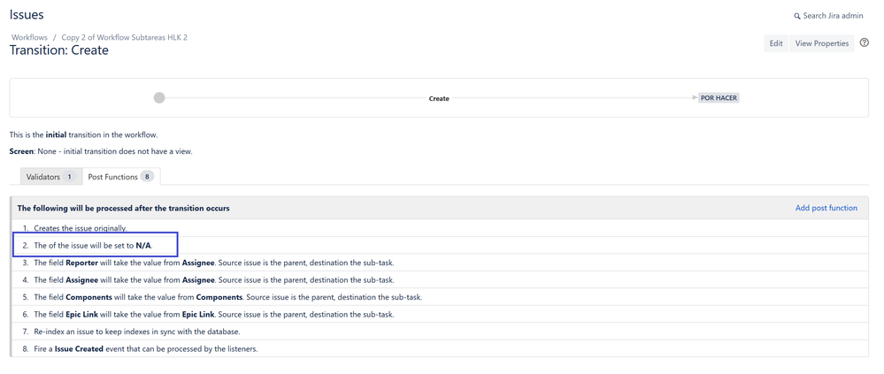
Task: Click the Search Jira admin magnifier icon
Action: [797, 16]
